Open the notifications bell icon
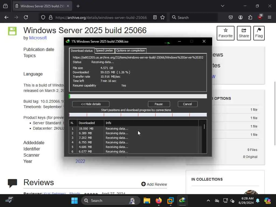This screenshot has width=276, height=207. pyautogui.click(x=258, y=201)
